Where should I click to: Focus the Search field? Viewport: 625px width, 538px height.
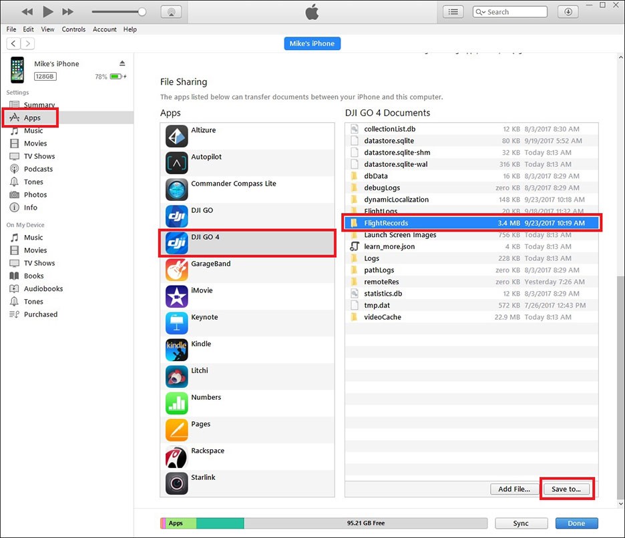coord(509,12)
